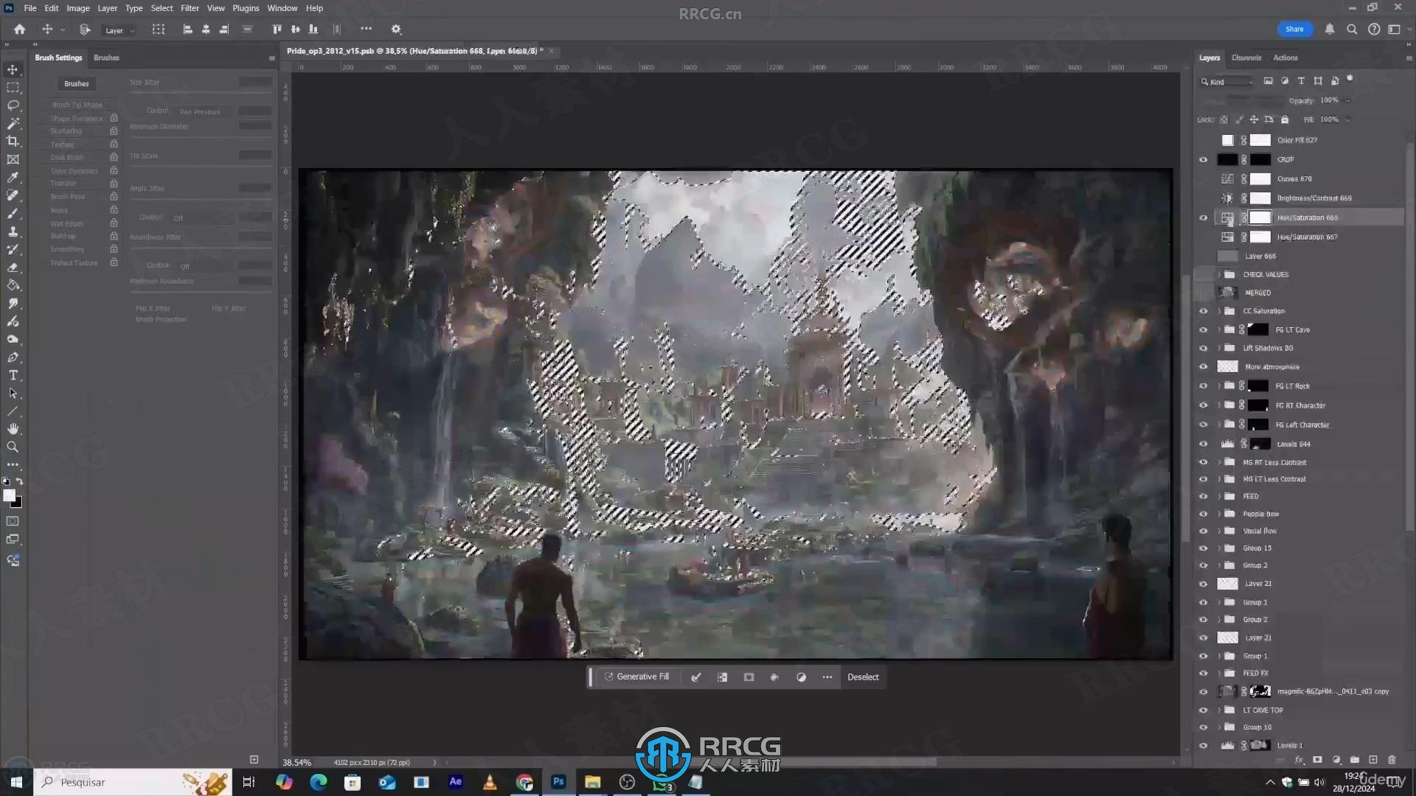Open the Opacity dropdown arrow
Viewport: 1416px width, 796px height.
[1347, 100]
